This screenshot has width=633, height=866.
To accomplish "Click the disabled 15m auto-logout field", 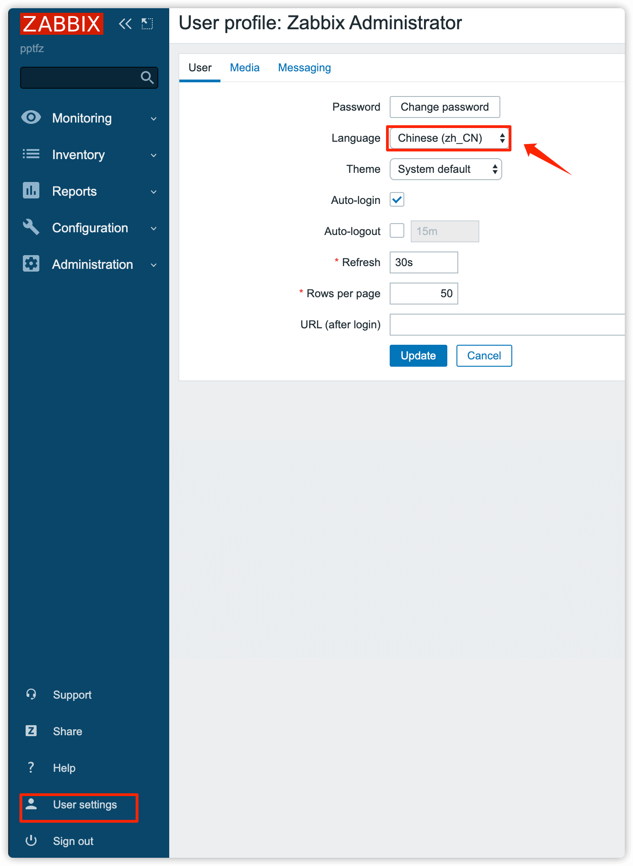I will pyautogui.click(x=445, y=231).
